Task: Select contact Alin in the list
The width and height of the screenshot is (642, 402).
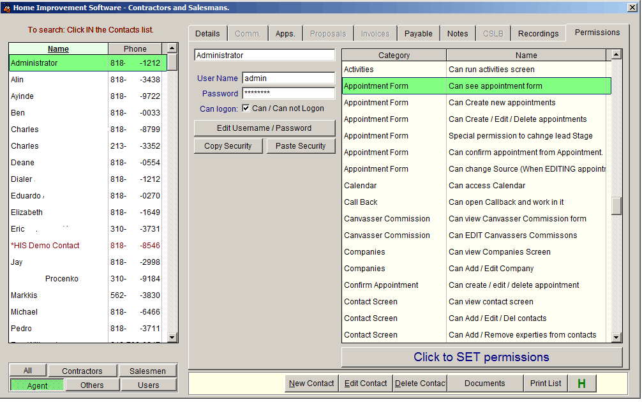Action: point(88,79)
